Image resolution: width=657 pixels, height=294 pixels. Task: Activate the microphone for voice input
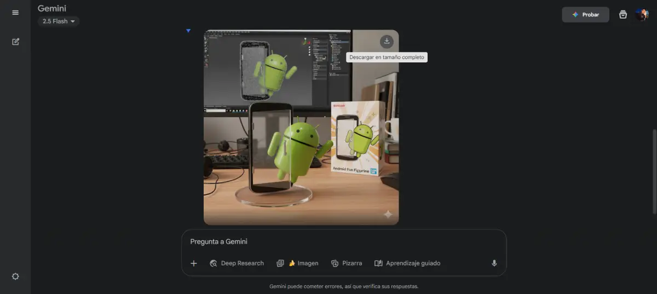(x=494, y=263)
